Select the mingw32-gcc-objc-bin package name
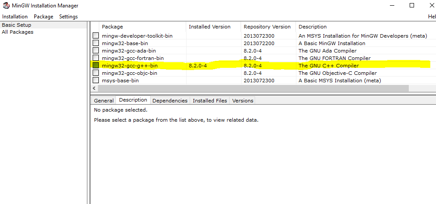The image size is (436, 204). pos(130,73)
